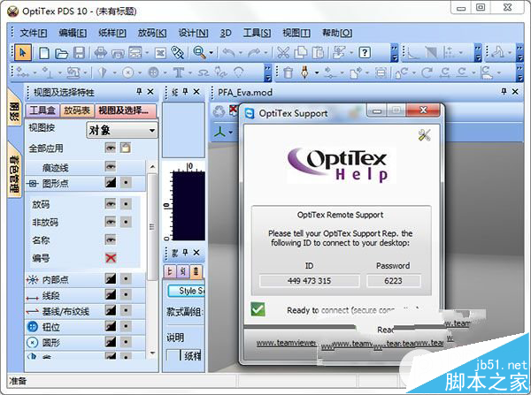
Task: Expand the undo history dropdown arrow
Action: (241, 53)
